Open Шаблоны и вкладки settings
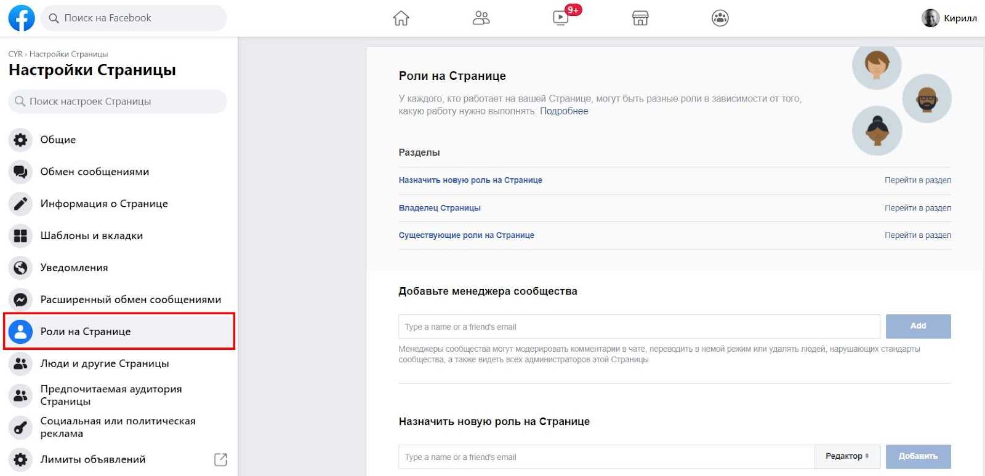 pyautogui.click(x=91, y=236)
